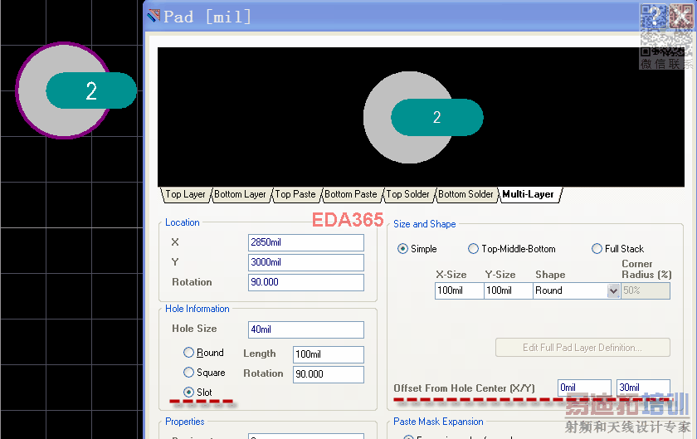Switch to the Top Solder tab
The image size is (697, 439).
pos(407,194)
